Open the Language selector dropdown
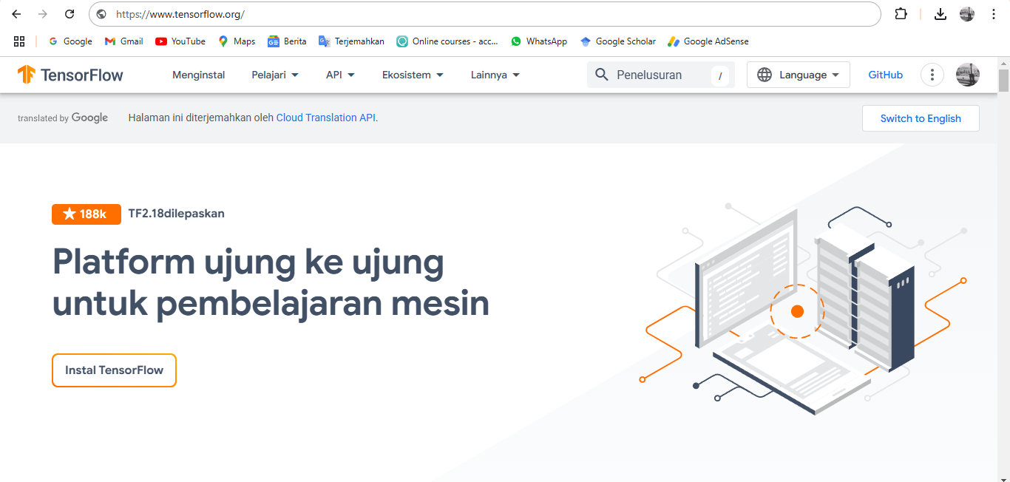The image size is (1010, 482). [x=799, y=75]
